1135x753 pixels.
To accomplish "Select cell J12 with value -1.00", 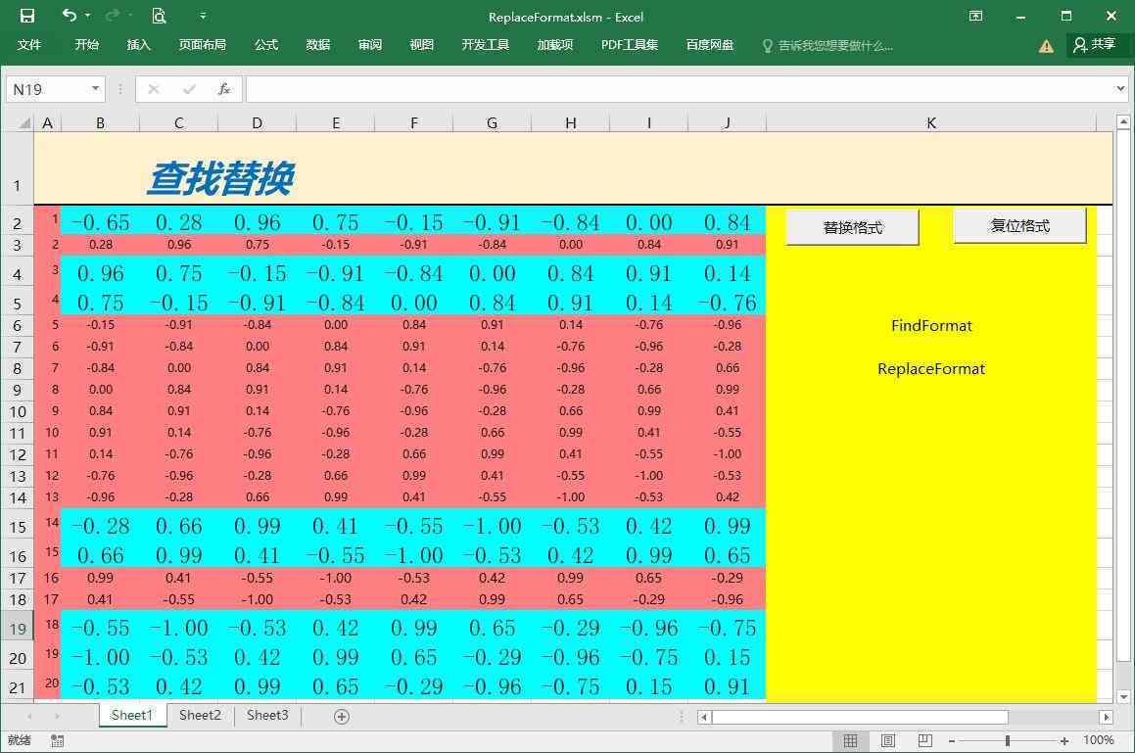I will [x=728, y=454].
